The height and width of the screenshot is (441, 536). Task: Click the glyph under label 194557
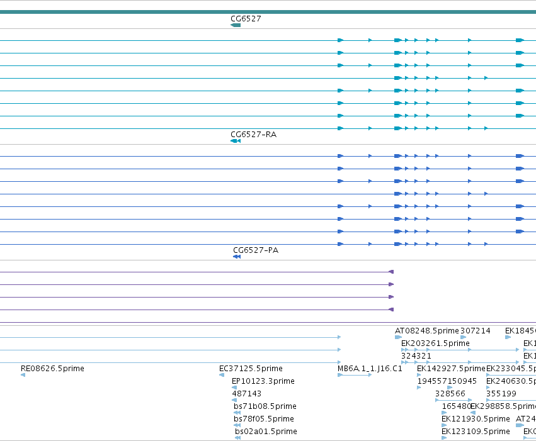(419, 388)
